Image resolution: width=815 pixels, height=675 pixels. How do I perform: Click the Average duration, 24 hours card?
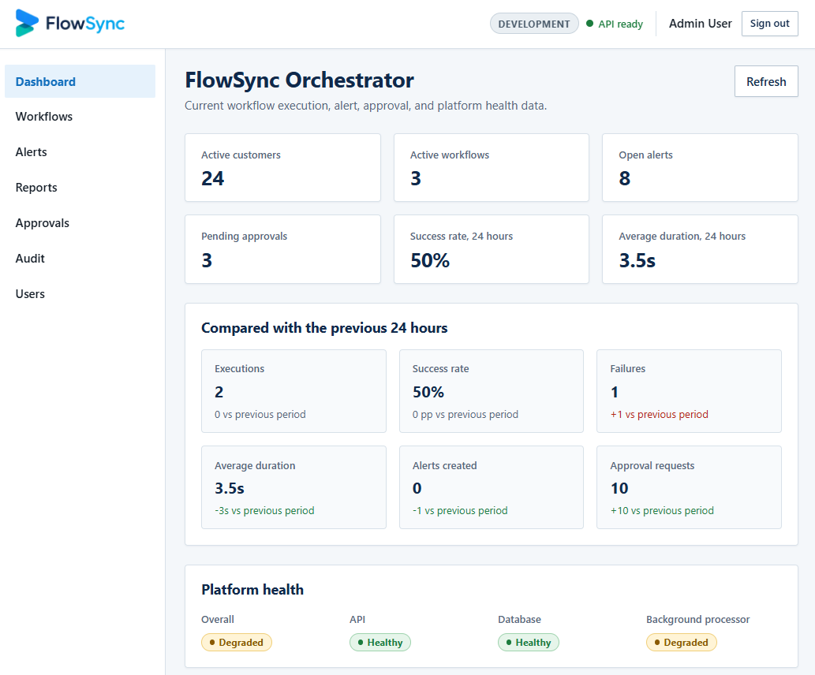pyautogui.click(x=700, y=249)
